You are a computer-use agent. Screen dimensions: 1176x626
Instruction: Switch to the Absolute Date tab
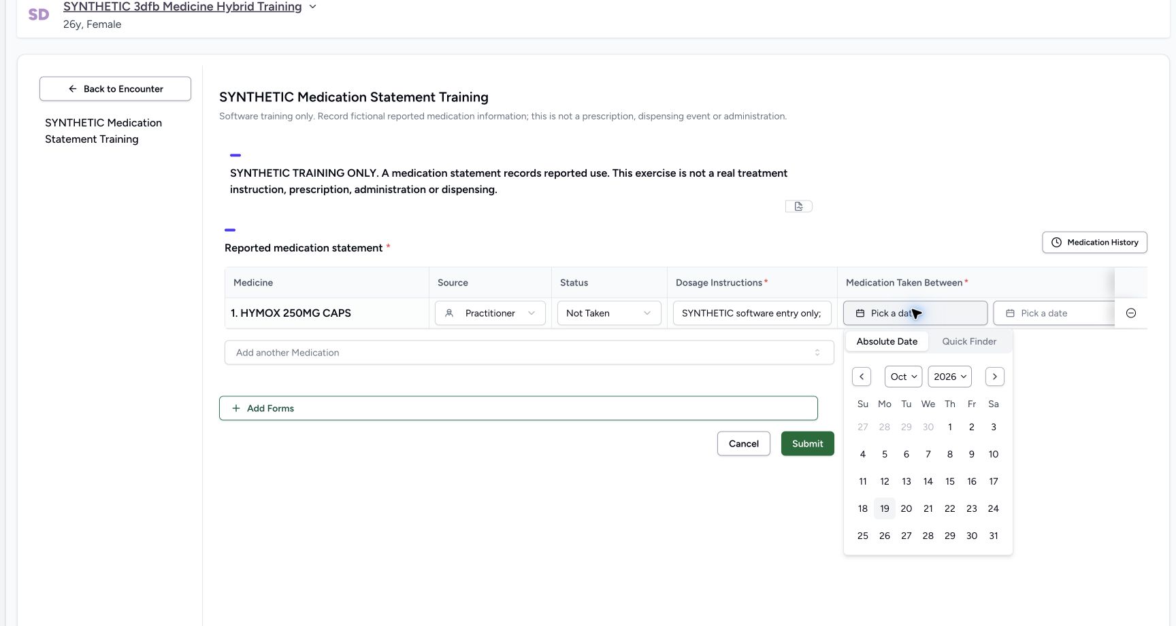pos(887,341)
